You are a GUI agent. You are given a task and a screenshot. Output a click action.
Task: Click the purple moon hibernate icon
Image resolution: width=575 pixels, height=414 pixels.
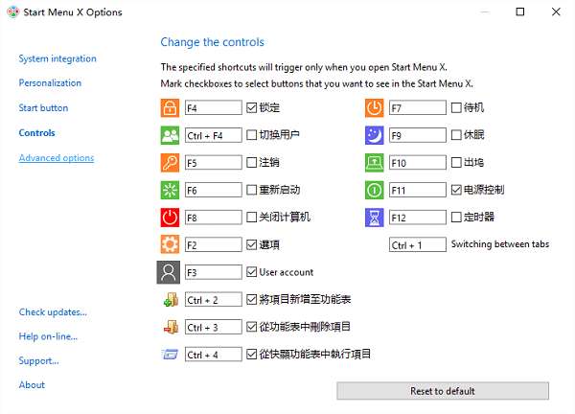(x=375, y=135)
